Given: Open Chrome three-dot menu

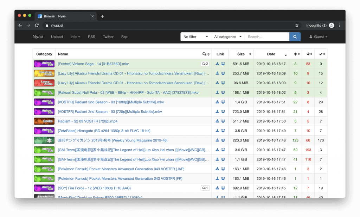Looking at the screenshot, I should click(x=340, y=26).
